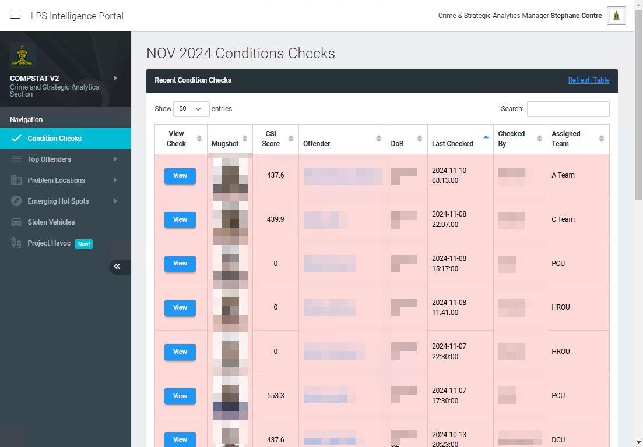This screenshot has height=447, width=643.
Task: Collapse sidebar with double-chevron icon
Action: coord(117,267)
